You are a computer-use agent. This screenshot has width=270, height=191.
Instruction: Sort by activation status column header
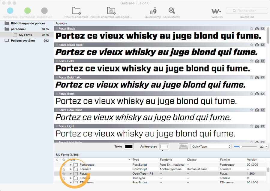point(57,160)
